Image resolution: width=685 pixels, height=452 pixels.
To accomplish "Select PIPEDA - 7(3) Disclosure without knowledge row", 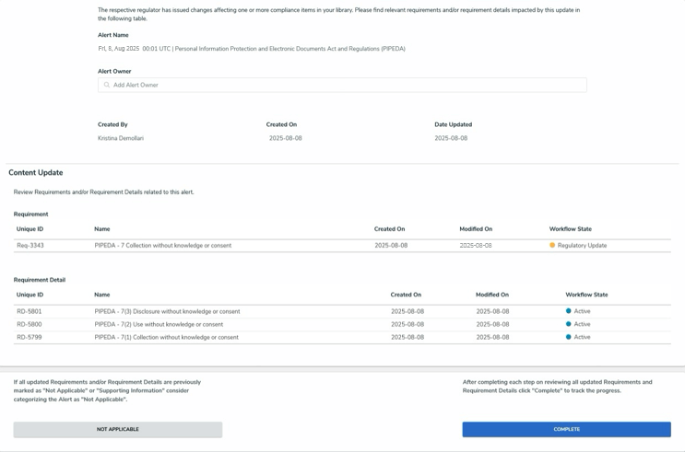I will coord(167,311).
